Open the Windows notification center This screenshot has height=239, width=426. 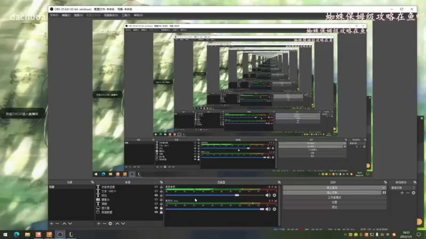pyautogui.click(x=419, y=234)
